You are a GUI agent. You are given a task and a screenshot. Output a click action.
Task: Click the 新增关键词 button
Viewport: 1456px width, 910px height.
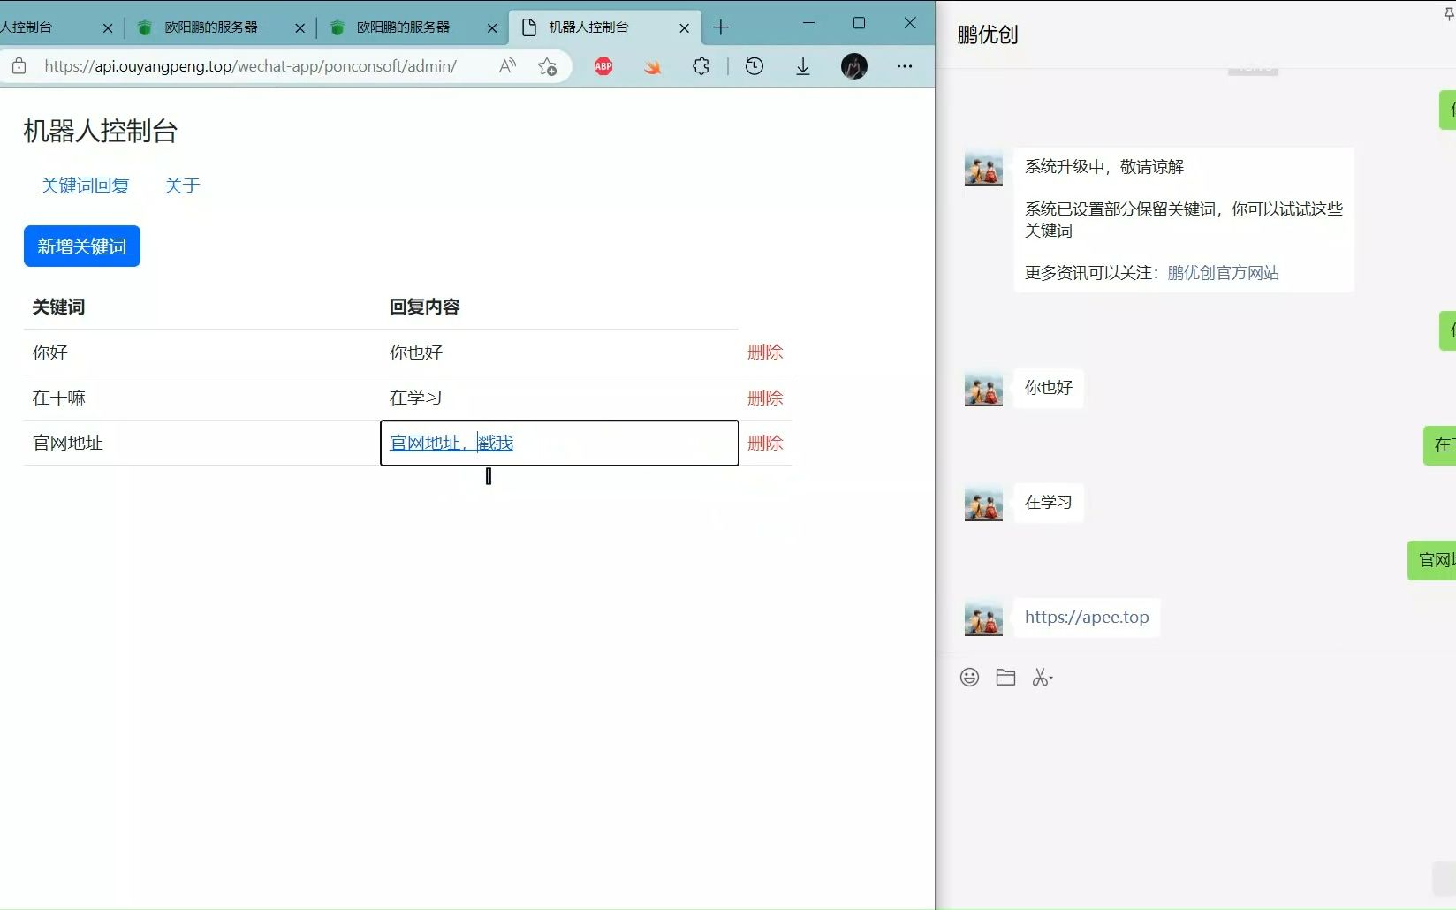[81, 246]
